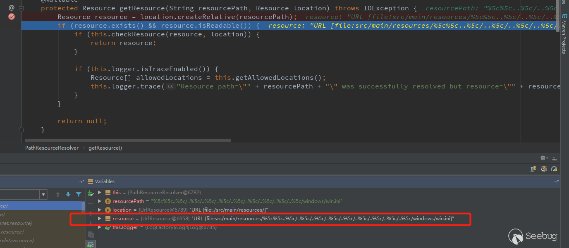Image resolution: width=569 pixels, height=248 pixels.
Task: Click the evaluate expression icon in debug toolbar
Action: [x=544, y=169]
